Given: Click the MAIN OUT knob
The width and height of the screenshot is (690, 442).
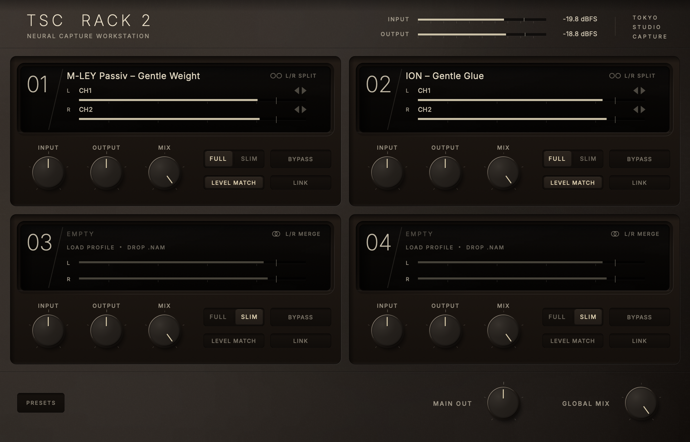Looking at the screenshot, I should 503,403.
